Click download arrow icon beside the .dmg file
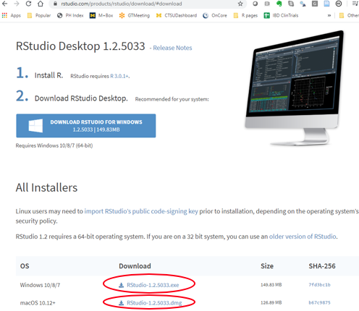 point(121,303)
